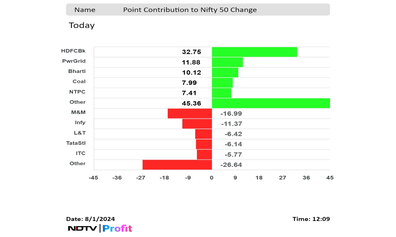Click the green HDFCBk bar

[254, 52]
